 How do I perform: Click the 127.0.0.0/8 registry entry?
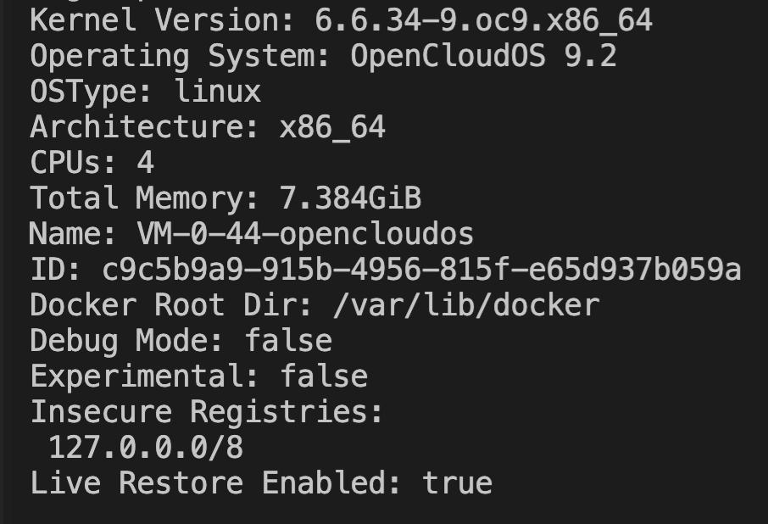145,448
